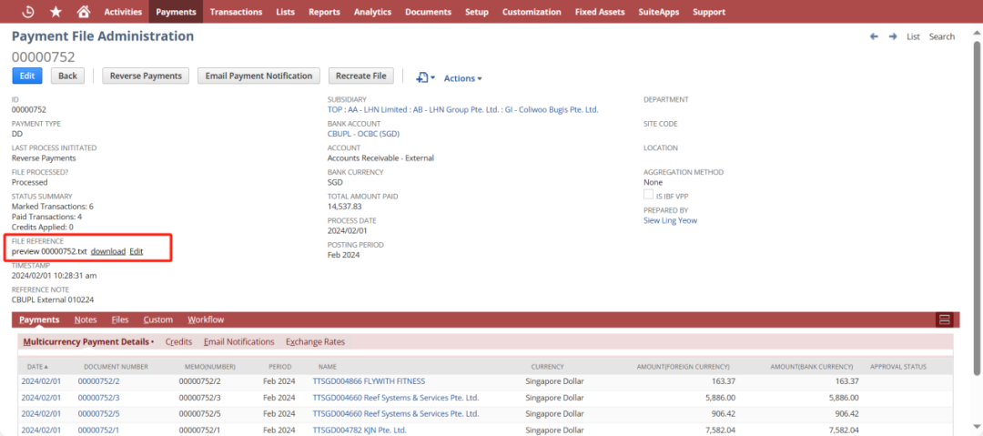Open the new record document icon dropdown
This screenshot has width=983, height=436.
[x=426, y=77]
